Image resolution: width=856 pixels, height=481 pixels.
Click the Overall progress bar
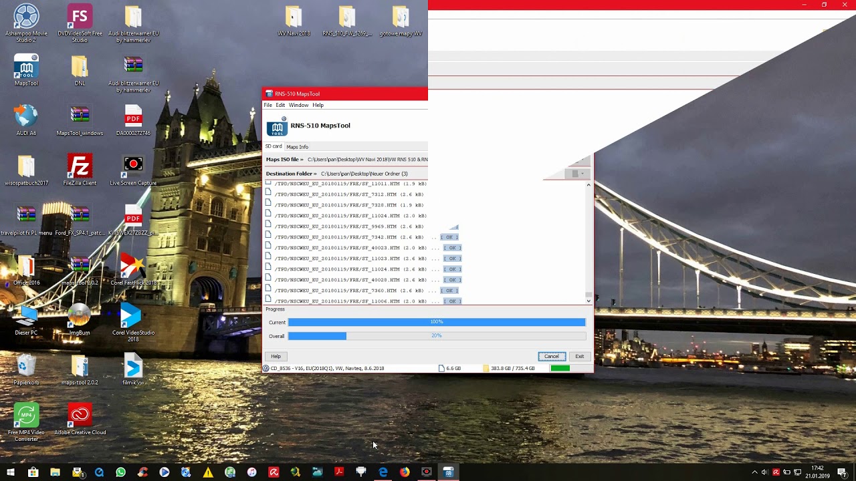[x=437, y=336]
